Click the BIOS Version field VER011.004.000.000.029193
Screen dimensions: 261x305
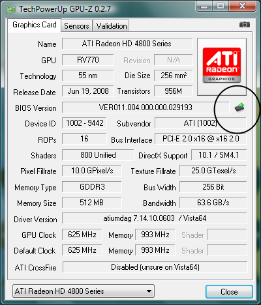click(x=146, y=108)
